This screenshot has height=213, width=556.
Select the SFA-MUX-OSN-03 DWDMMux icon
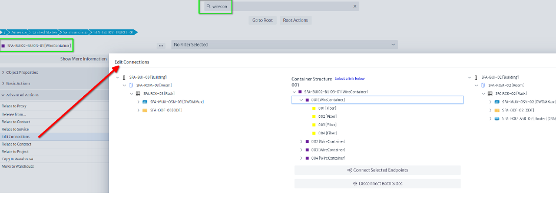click(145, 102)
